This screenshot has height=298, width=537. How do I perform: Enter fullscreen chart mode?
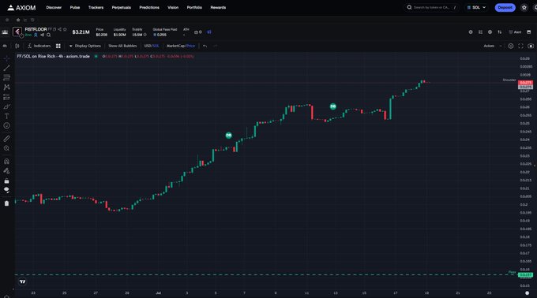(520, 46)
